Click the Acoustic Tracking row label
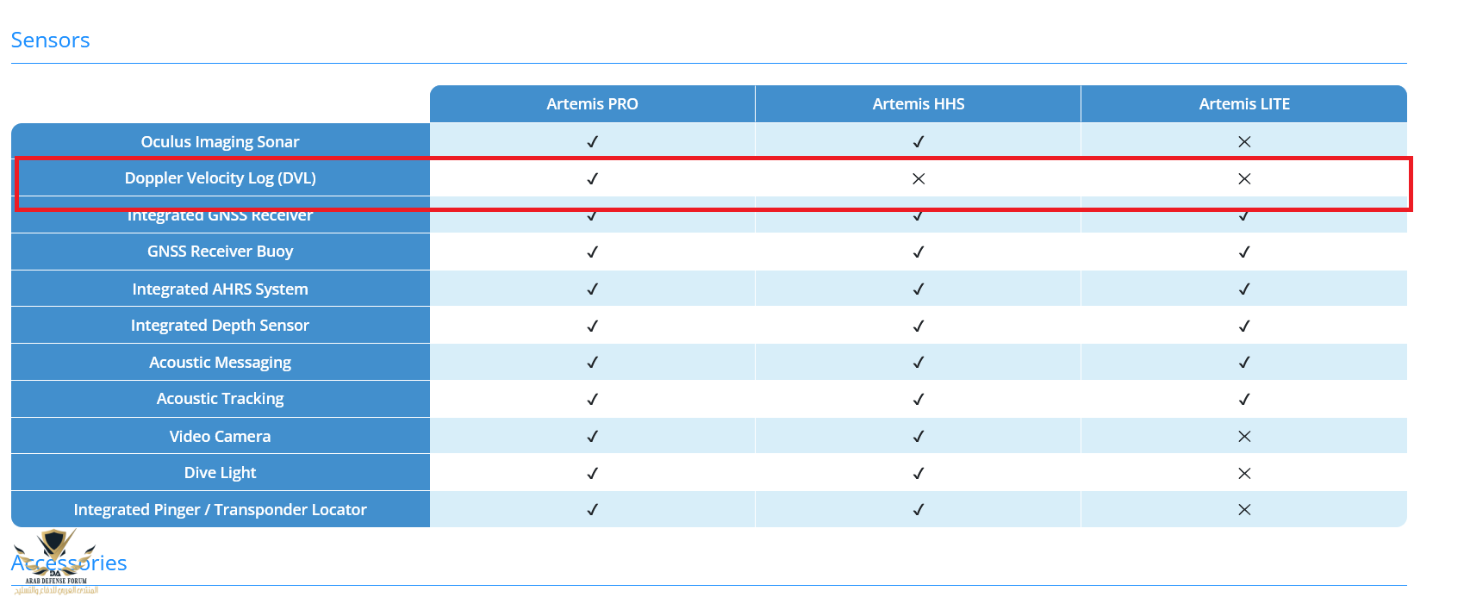 pyautogui.click(x=220, y=399)
